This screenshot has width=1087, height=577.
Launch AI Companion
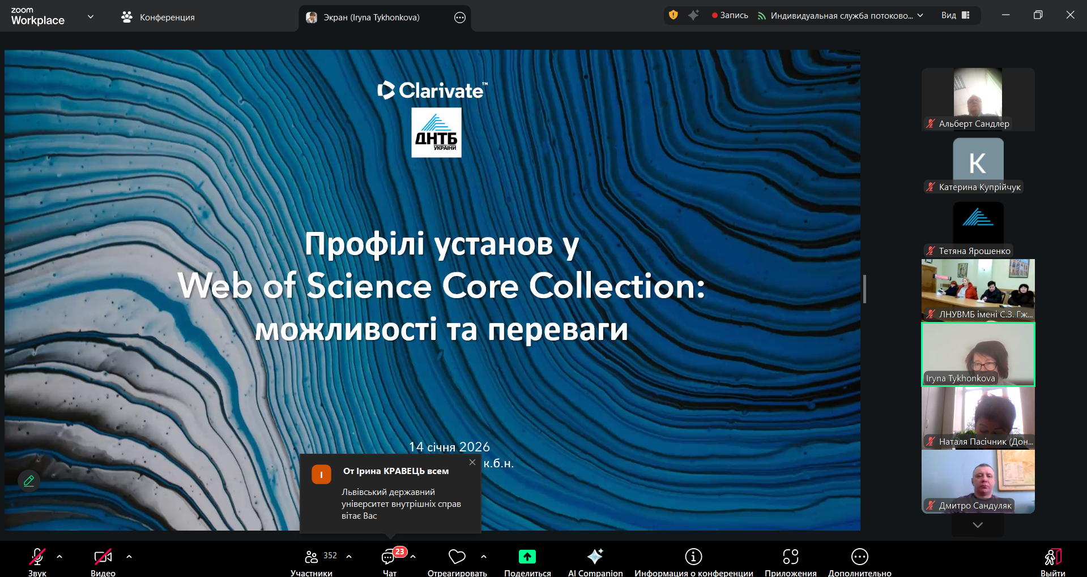595,557
